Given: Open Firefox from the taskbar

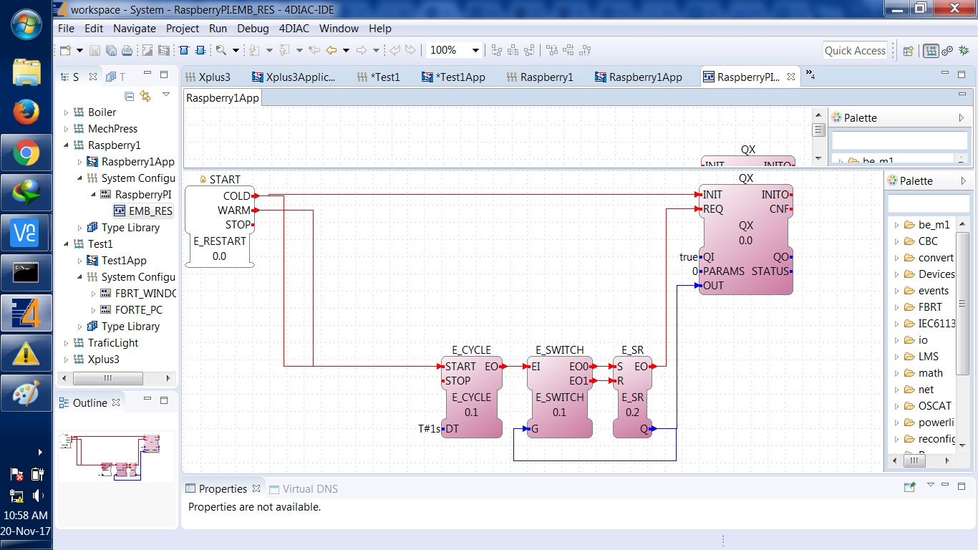Looking at the screenshot, I should pyautogui.click(x=26, y=112).
